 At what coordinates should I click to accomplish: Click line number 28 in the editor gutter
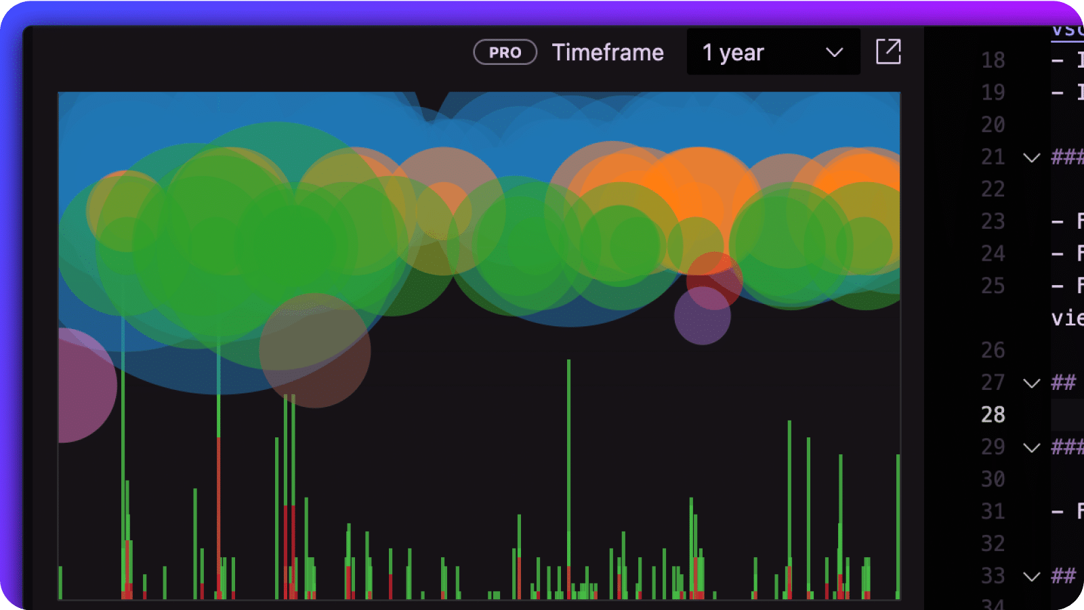pyautogui.click(x=993, y=415)
